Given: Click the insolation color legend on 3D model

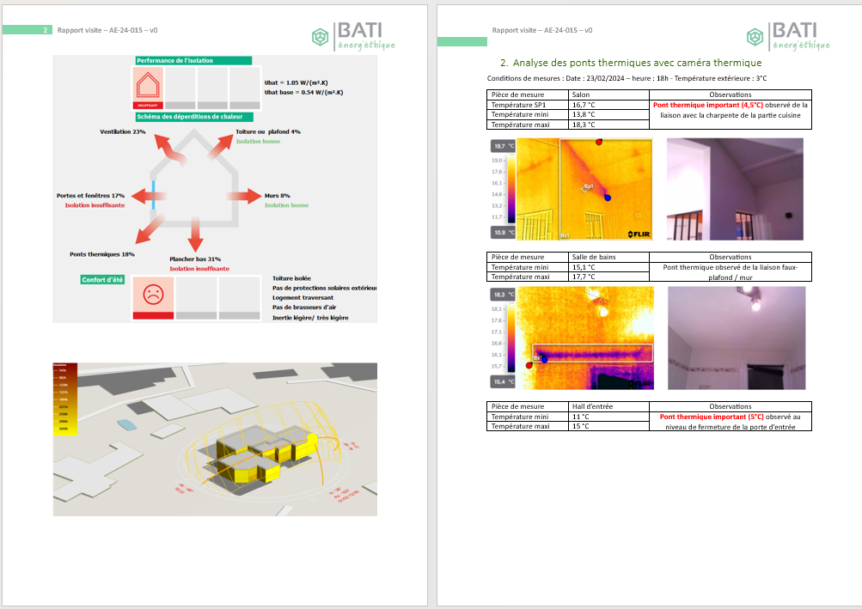Looking at the screenshot, I should [64, 399].
